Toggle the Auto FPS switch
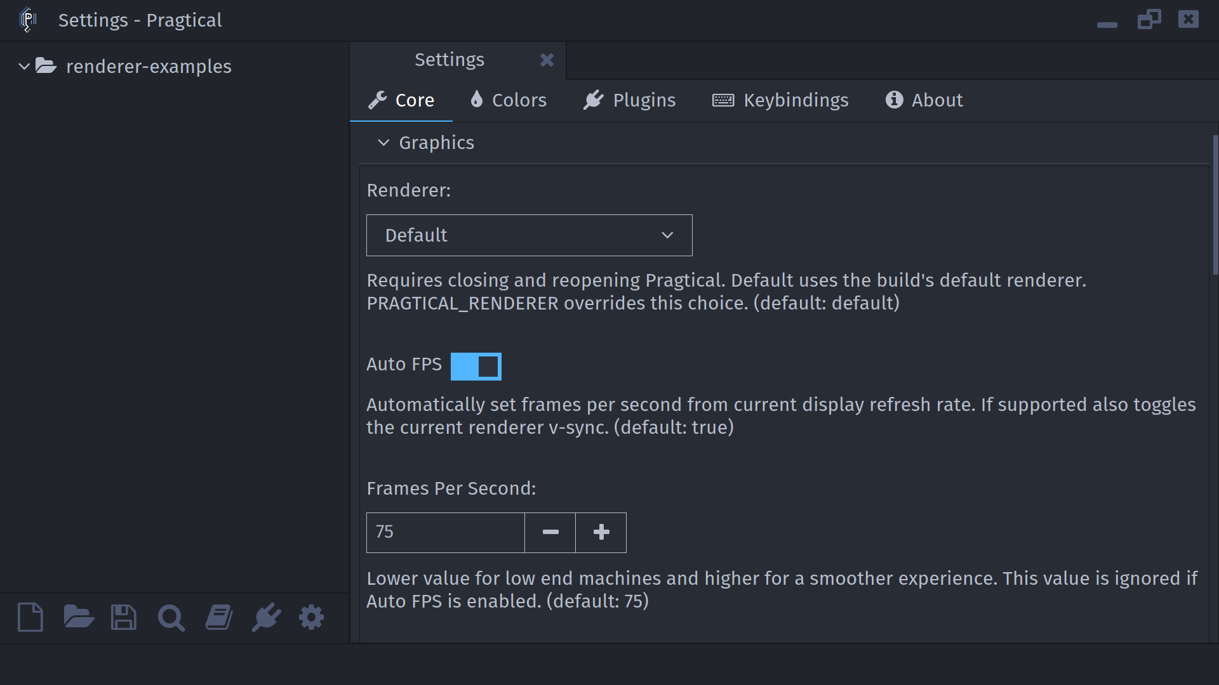Screen dimensions: 1219x685 tap(476, 367)
